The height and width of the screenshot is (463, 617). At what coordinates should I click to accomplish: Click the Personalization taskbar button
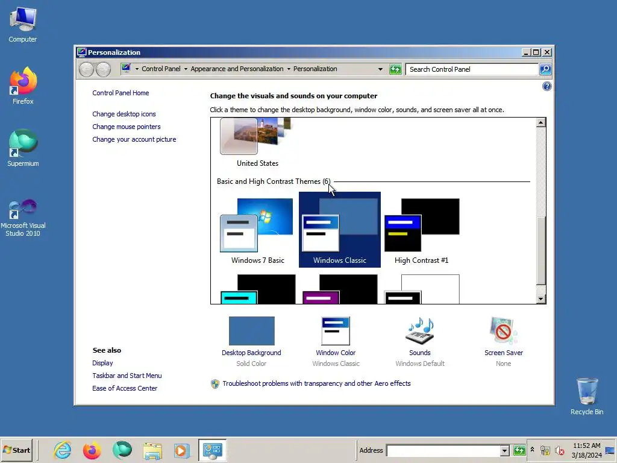click(x=212, y=450)
